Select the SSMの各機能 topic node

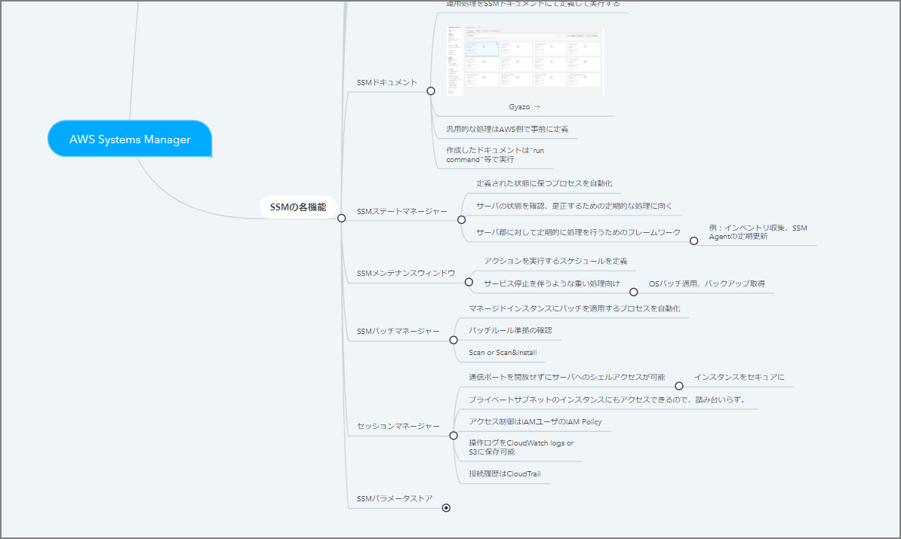(298, 207)
